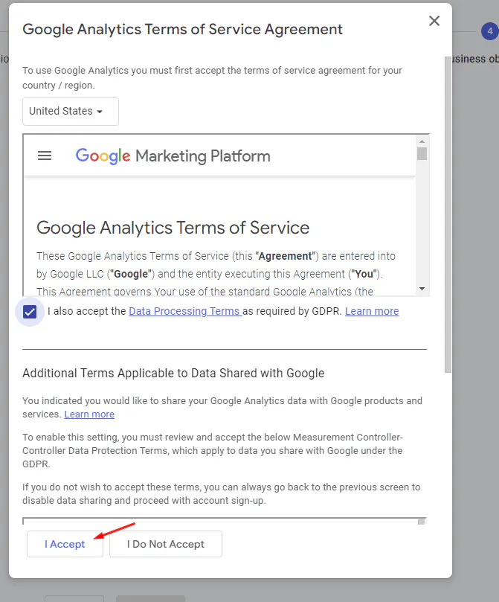Click the Additional Terms Applicable heading
The image size is (499, 602).
pyautogui.click(x=173, y=374)
